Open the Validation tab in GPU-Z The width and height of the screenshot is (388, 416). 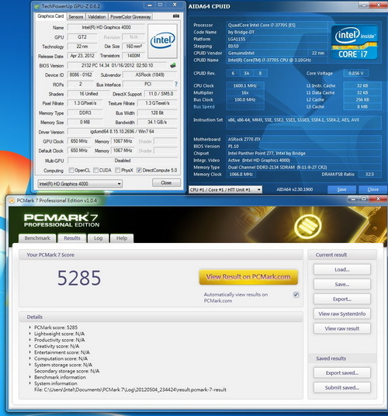(96, 17)
